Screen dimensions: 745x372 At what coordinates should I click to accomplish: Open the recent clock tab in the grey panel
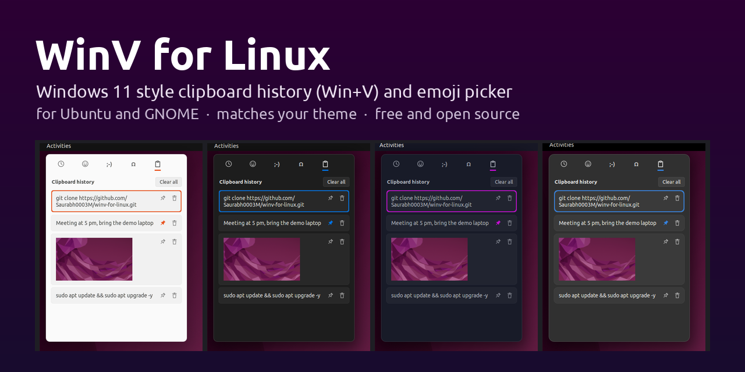(564, 164)
